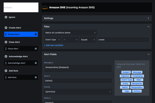
Task: Click the Subject alert field tag
Action: click(126, 72)
